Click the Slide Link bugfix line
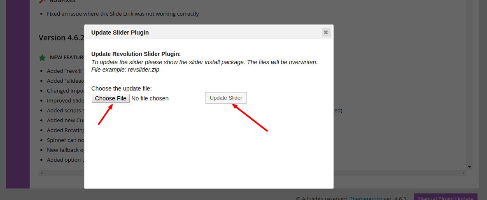The height and width of the screenshot is (200, 487). 123,14
